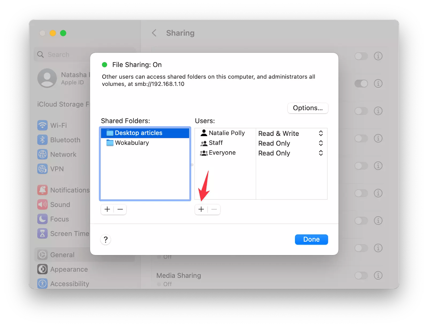Toggle the Media Sharing switch

[x=361, y=275]
